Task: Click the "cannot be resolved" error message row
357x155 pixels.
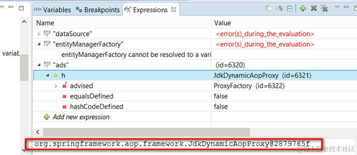Action: tap(136, 55)
